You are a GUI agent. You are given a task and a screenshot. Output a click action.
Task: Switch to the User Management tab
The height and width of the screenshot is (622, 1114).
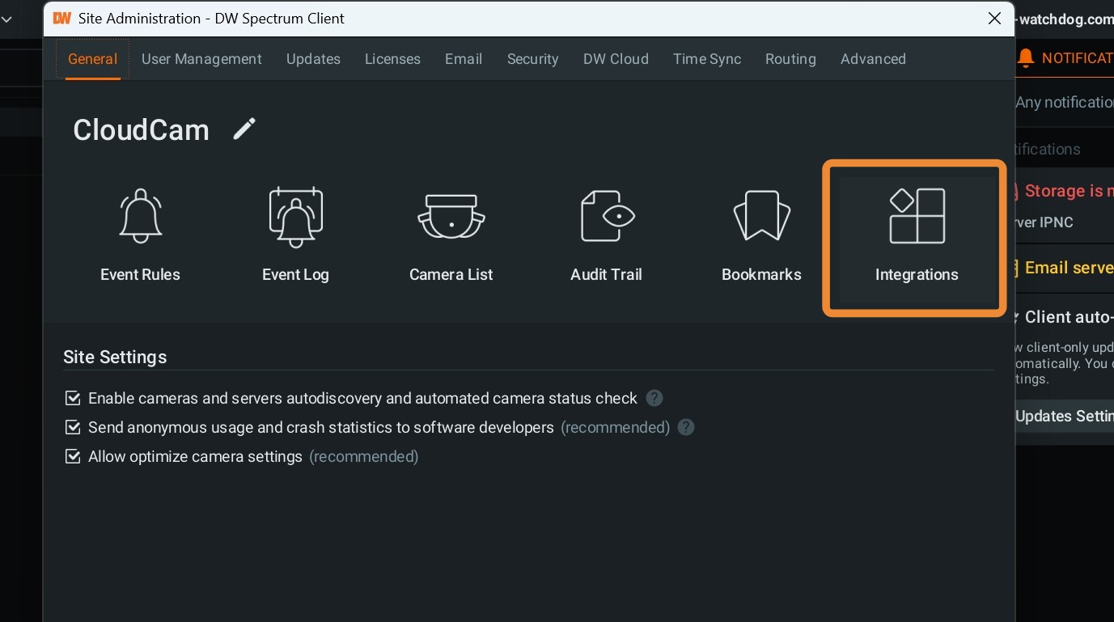tap(201, 59)
